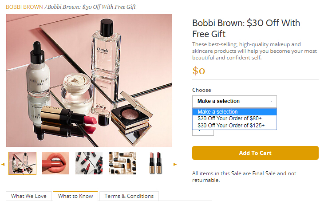Click the large product title heading
Image resolution: width=328 pixels, height=205 pixels.
[x=246, y=28]
